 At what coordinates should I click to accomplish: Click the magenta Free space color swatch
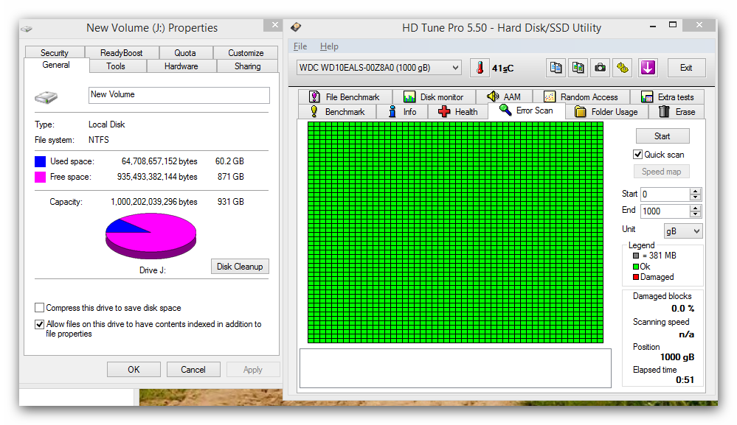tap(41, 177)
